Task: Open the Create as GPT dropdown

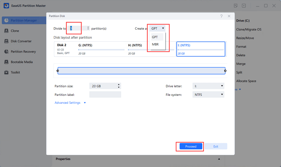Action: click(x=157, y=28)
